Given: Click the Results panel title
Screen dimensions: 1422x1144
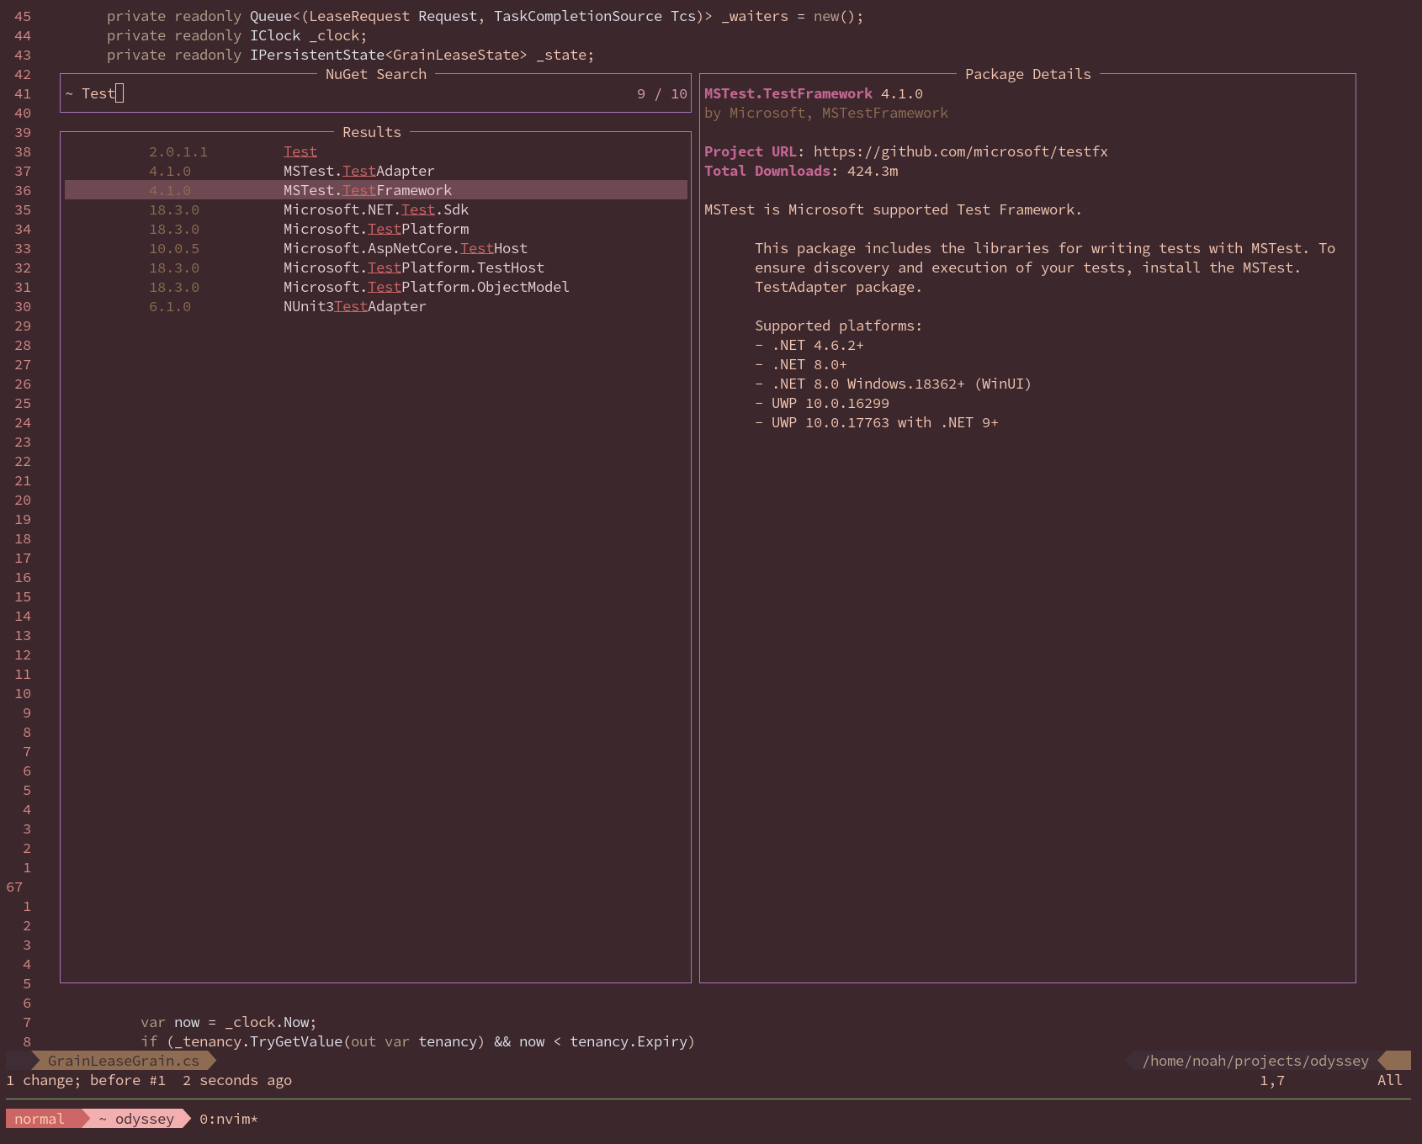Looking at the screenshot, I should point(372,132).
